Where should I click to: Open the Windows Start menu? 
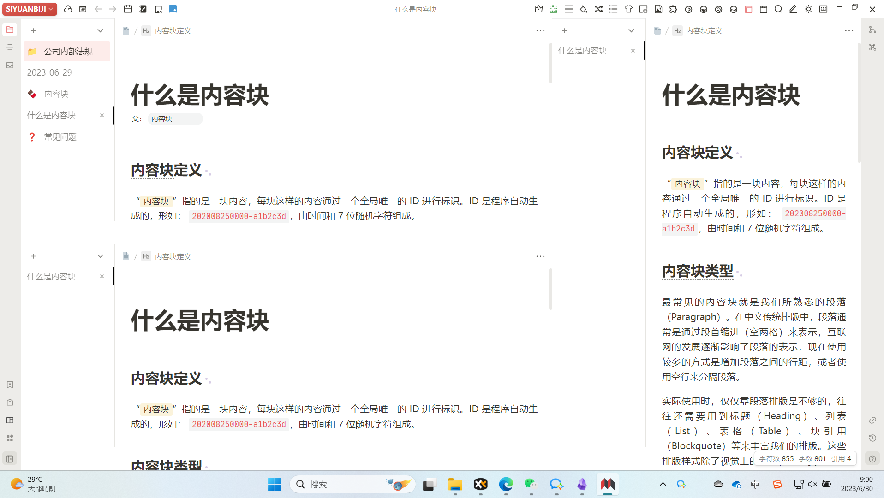point(275,484)
